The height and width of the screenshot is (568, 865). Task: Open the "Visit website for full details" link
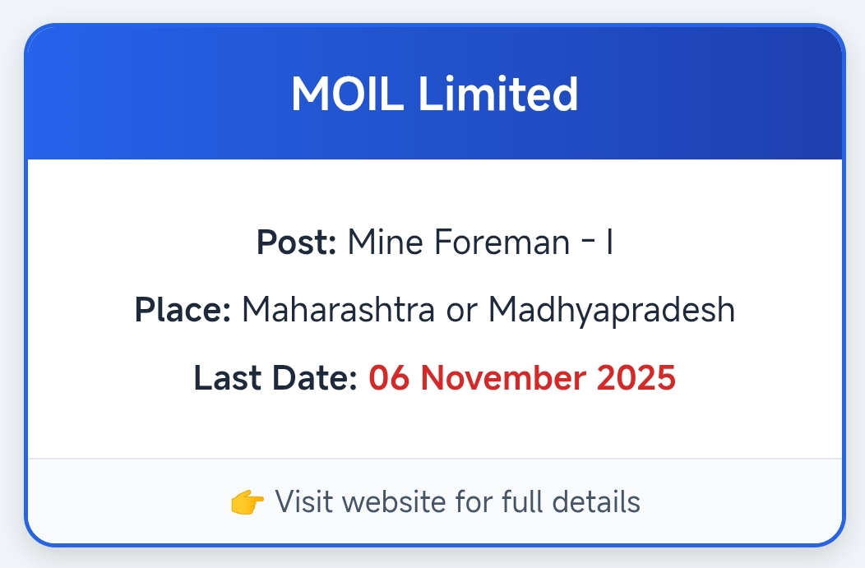coord(457,501)
